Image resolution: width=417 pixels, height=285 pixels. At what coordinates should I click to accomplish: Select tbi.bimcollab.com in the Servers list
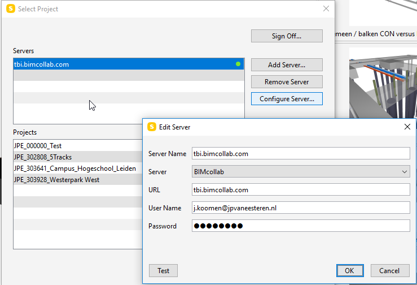129,64
